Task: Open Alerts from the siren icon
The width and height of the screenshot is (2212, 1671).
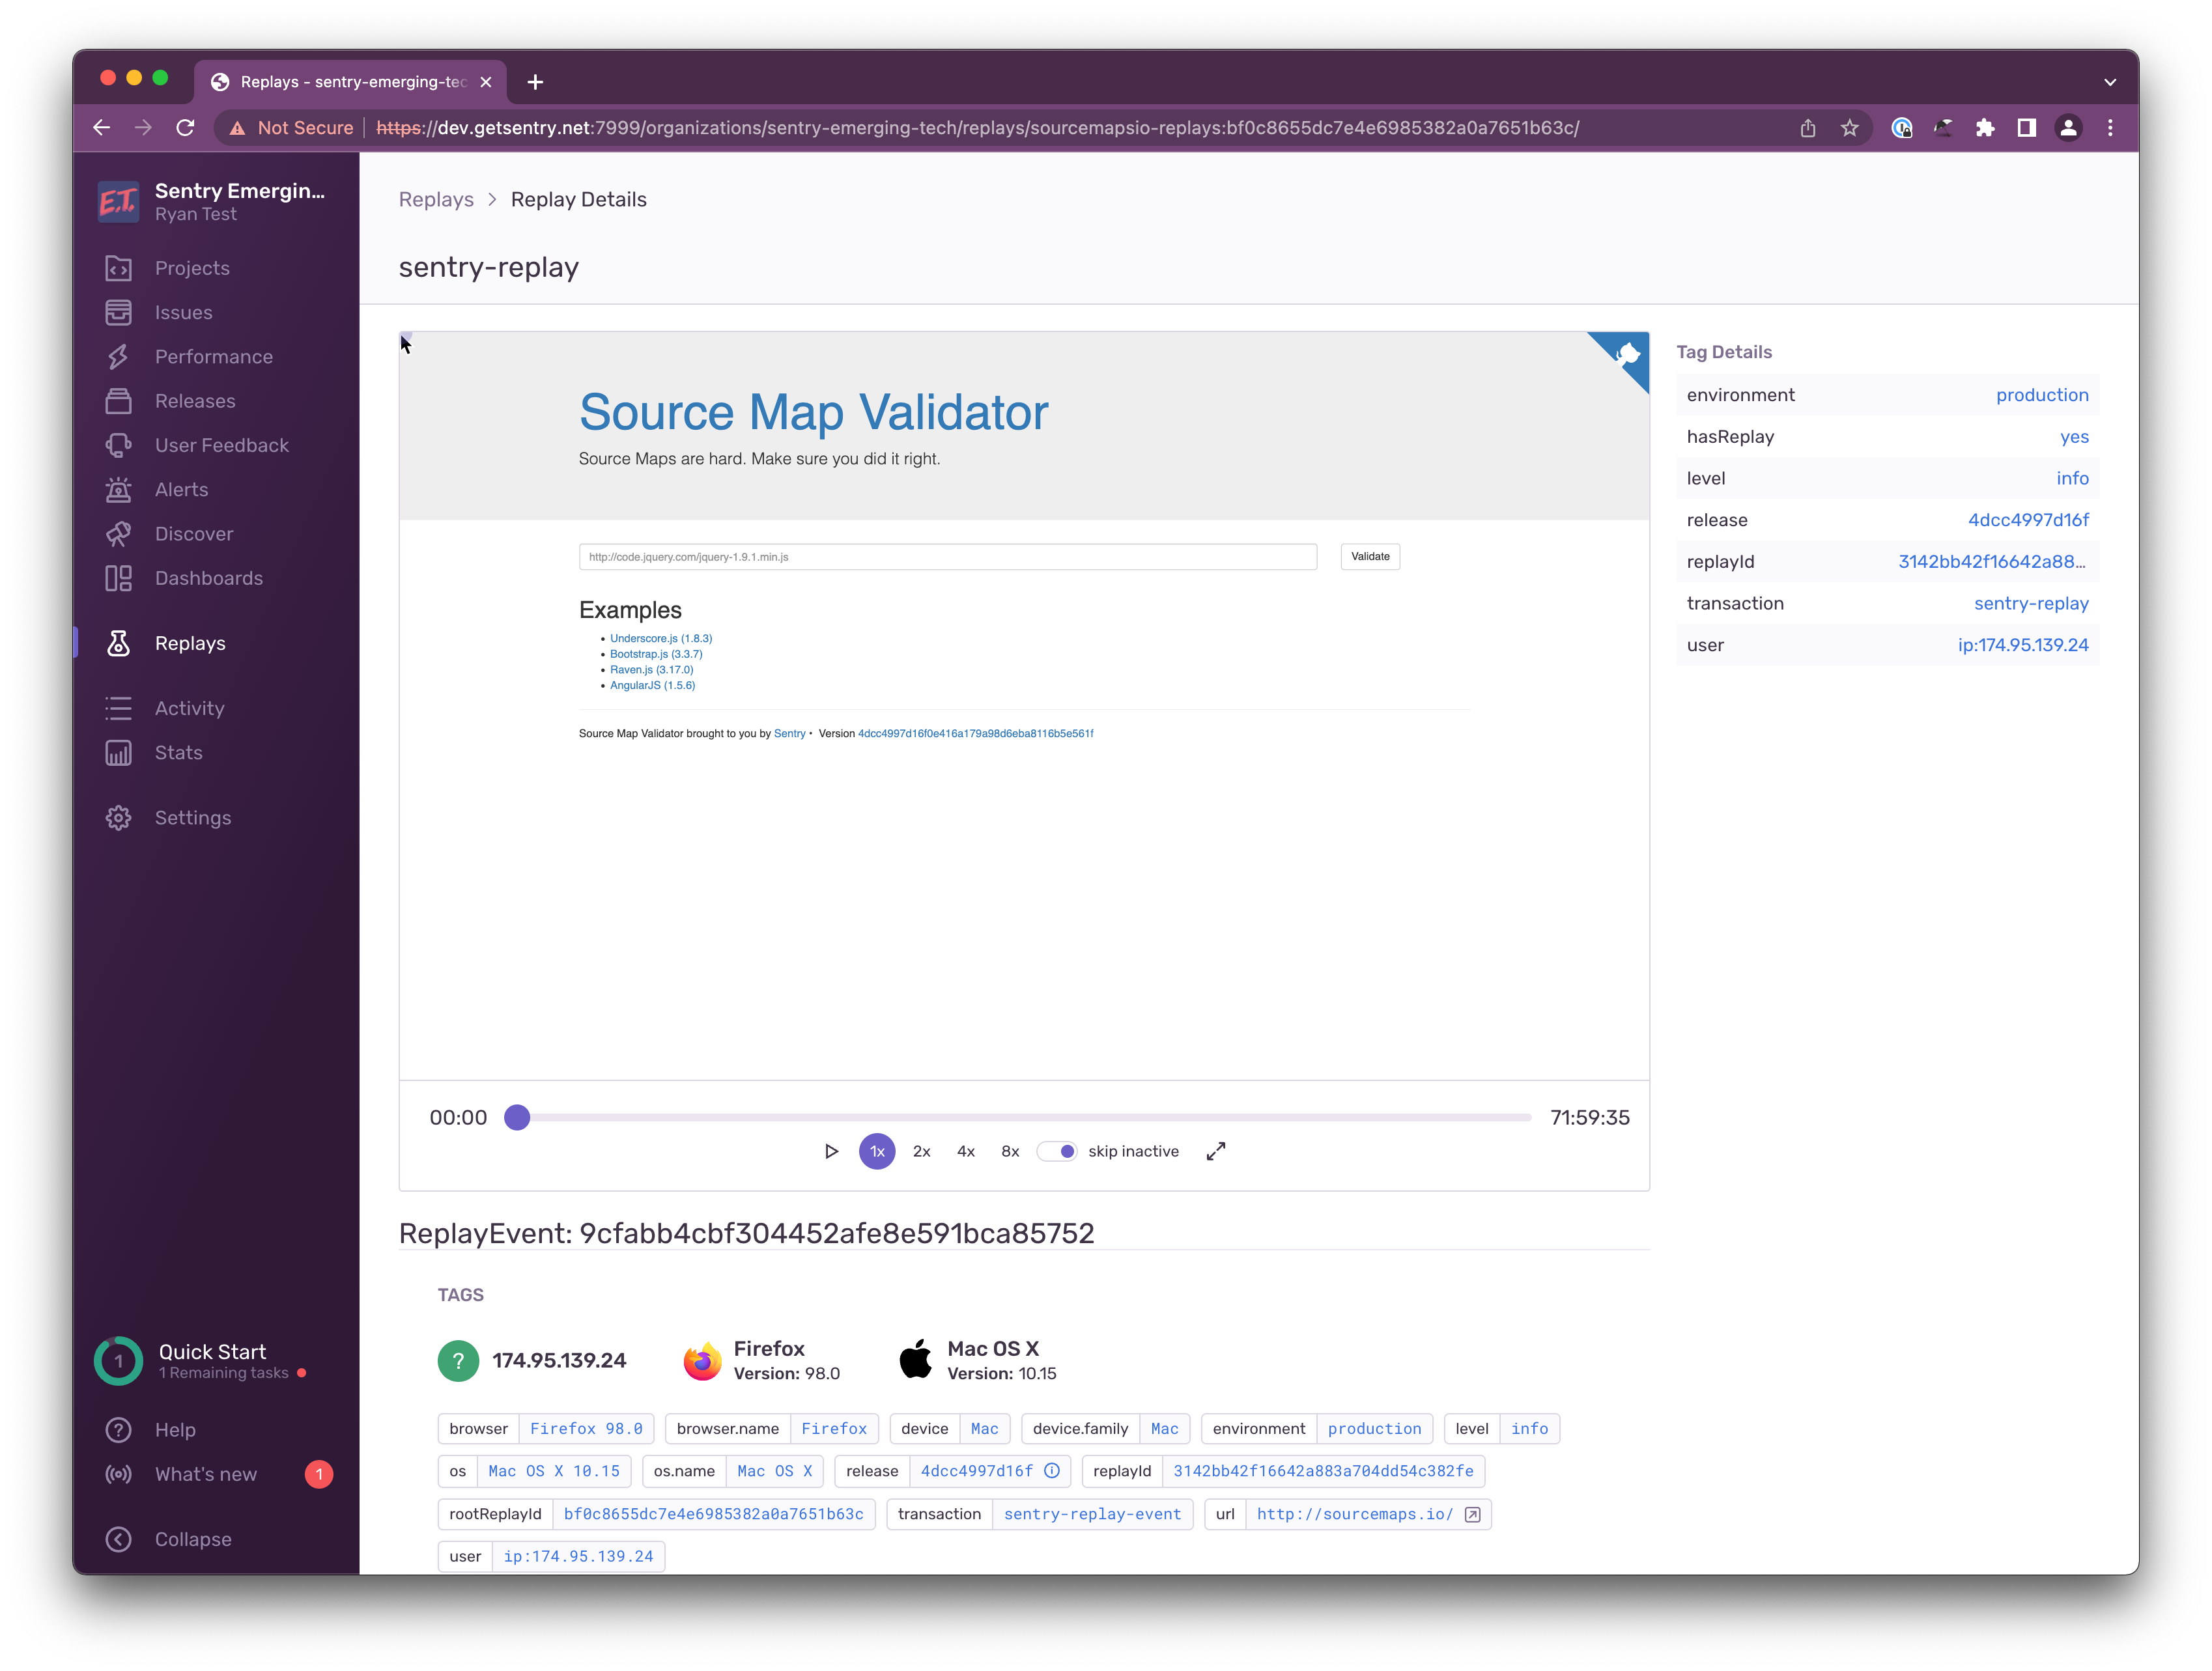Action: pyautogui.click(x=119, y=490)
